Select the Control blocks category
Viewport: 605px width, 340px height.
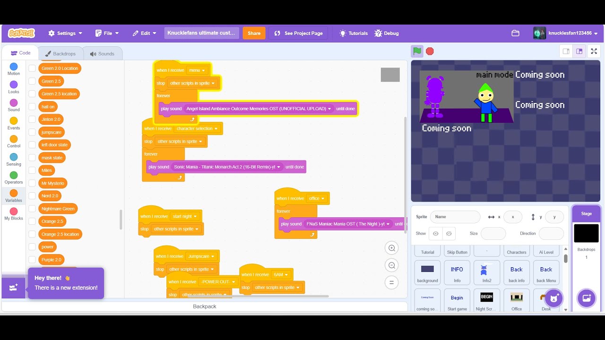[14, 142]
